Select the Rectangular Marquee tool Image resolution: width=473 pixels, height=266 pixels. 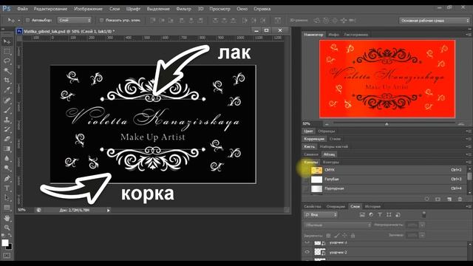pyautogui.click(x=7, y=51)
